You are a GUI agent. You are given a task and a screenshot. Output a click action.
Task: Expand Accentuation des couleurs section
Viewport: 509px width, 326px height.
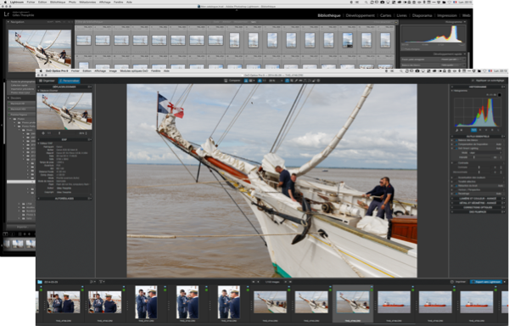[452, 177]
